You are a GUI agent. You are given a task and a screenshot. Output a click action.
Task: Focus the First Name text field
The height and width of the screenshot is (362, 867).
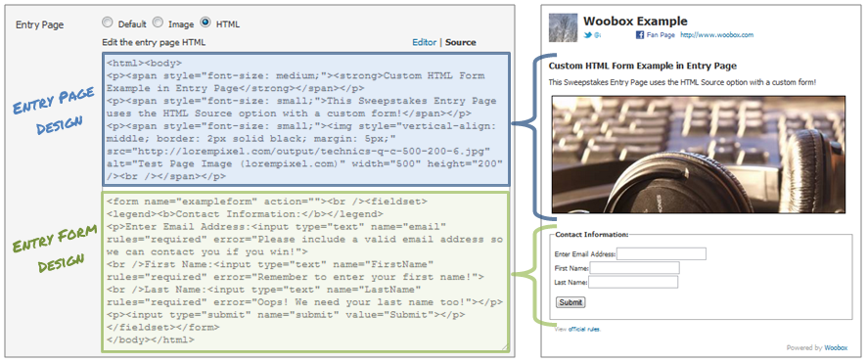click(x=635, y=268)
